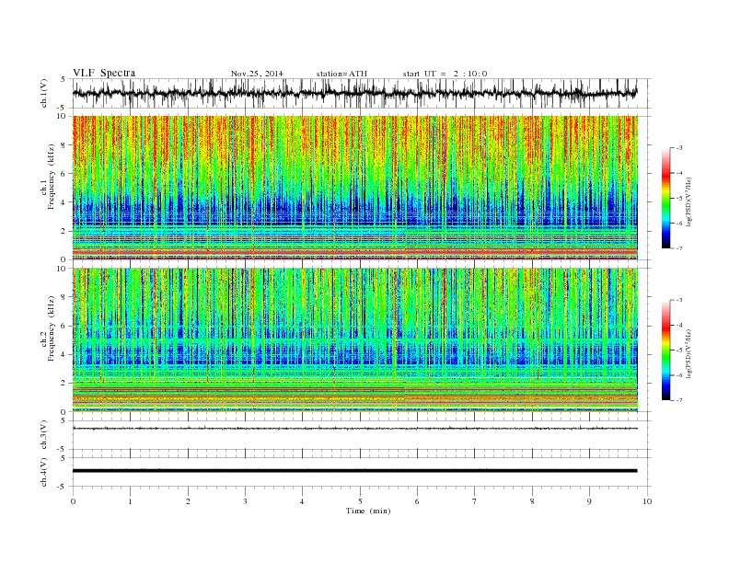Image resolution: width=729 pixels, height=563 pixels.
Task: Click the "station=ATH" header label
Action: (341, 74)
